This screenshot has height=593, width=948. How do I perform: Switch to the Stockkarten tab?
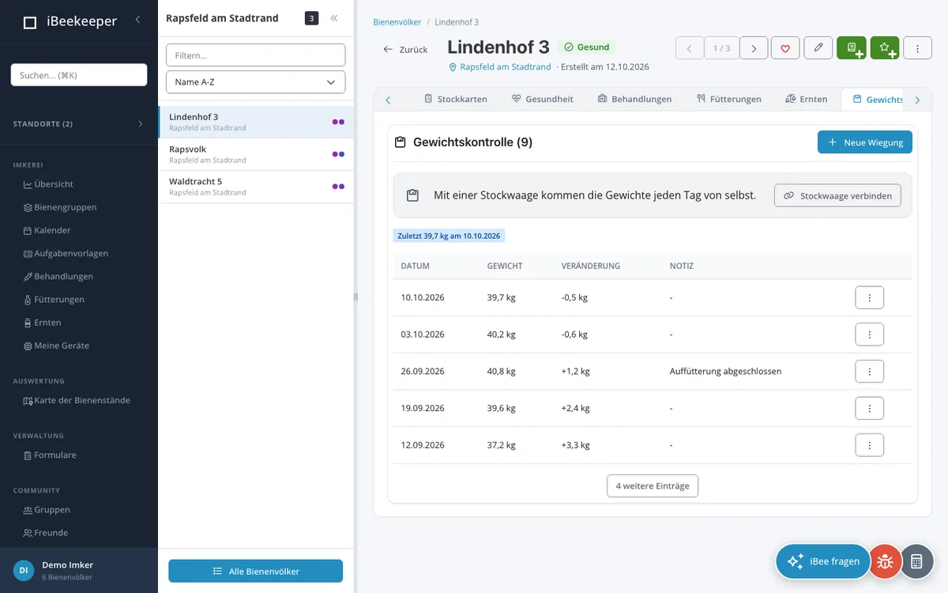click(x=455, y=100)
